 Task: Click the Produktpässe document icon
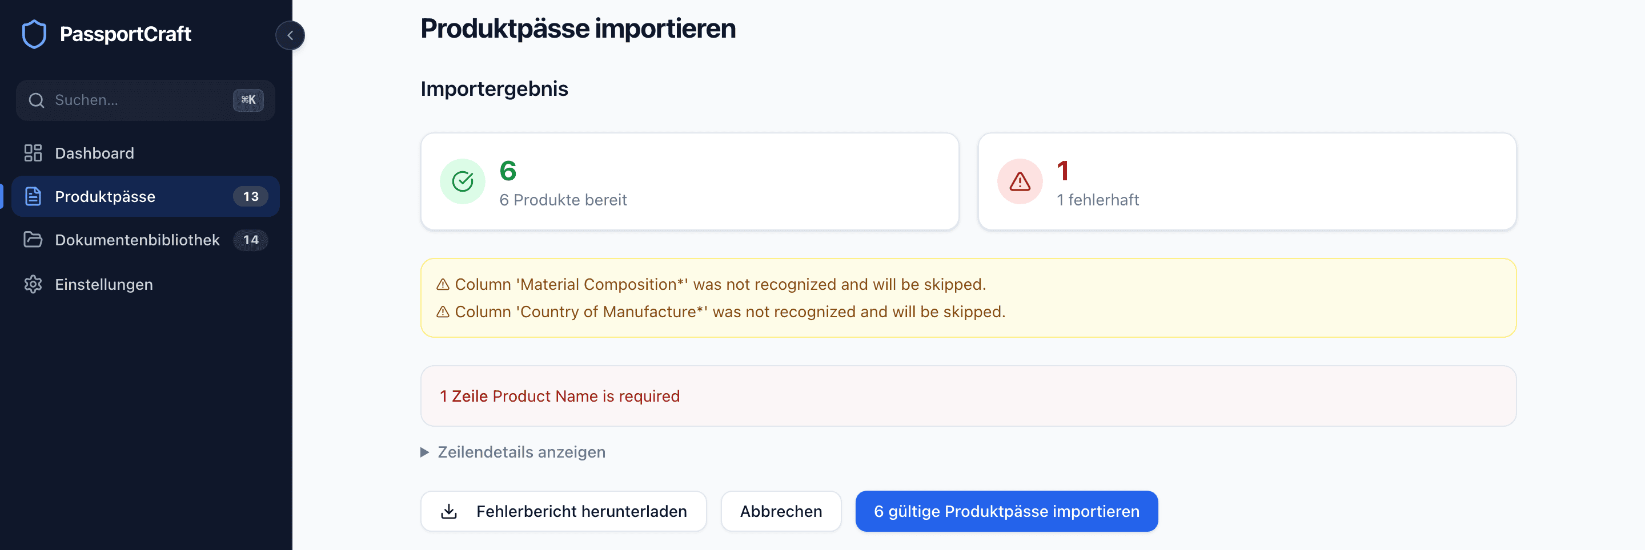33,196
